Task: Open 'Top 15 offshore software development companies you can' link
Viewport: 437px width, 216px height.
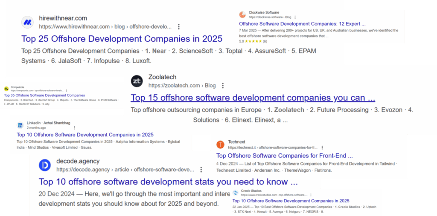Action: tap(253, 98)
